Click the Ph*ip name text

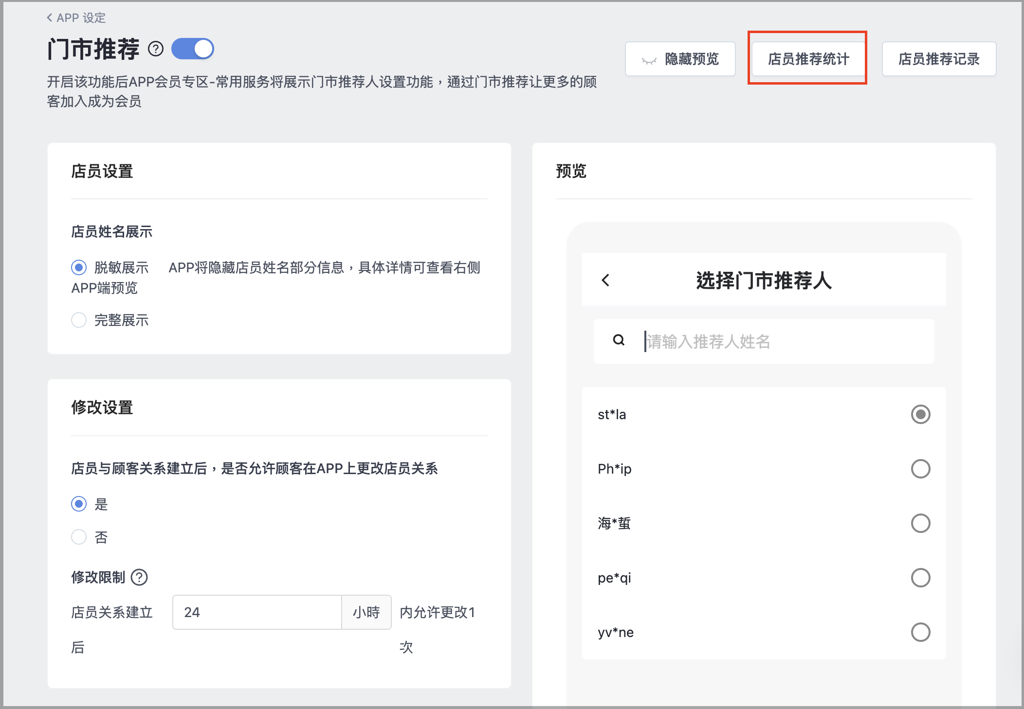point(615,469)
